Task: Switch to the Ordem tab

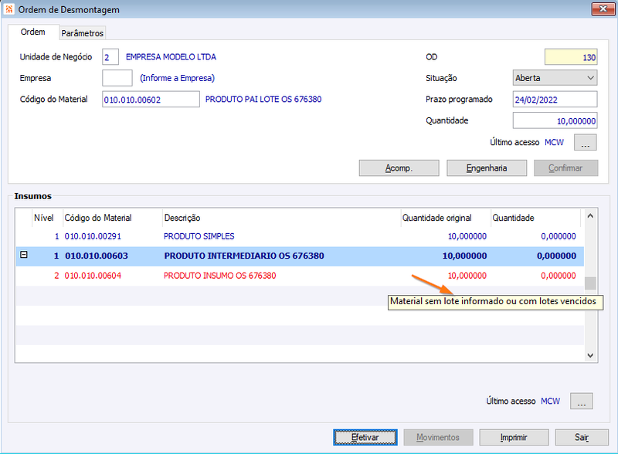Action: [x=33, y=32]
